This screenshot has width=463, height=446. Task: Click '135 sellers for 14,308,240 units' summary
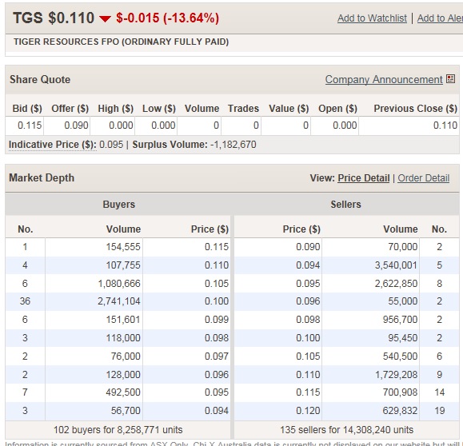pos(346,430)
